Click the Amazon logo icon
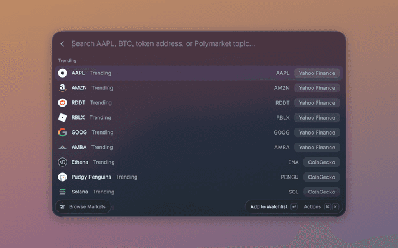Viewport: 398px width, 248px height. point(62,88)
